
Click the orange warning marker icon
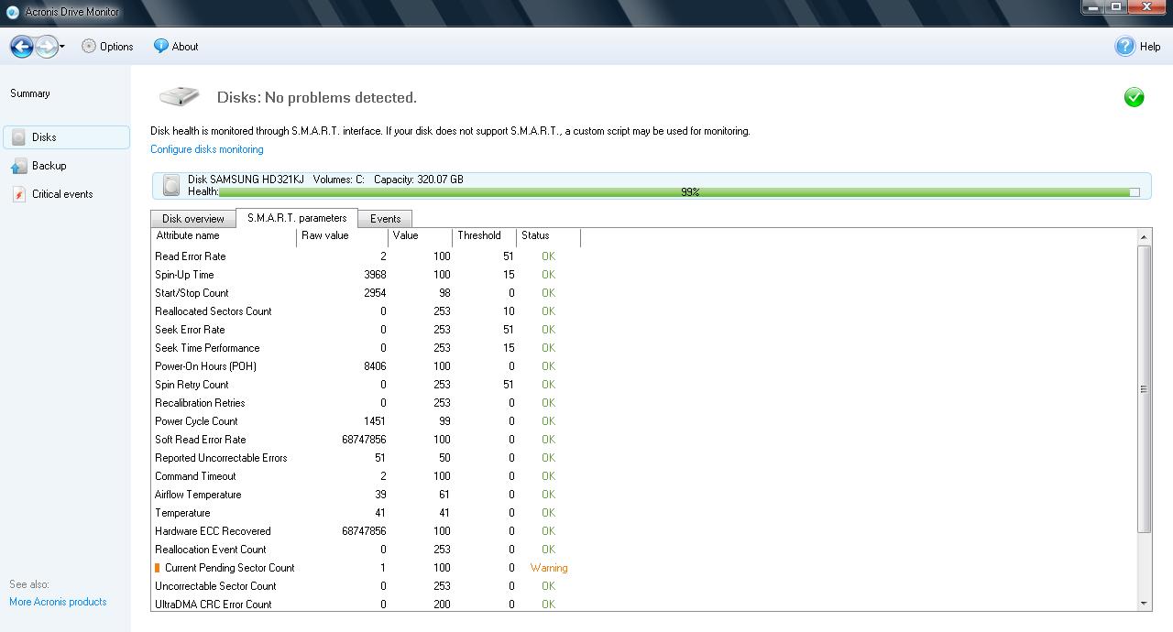[x=158, y=568]
